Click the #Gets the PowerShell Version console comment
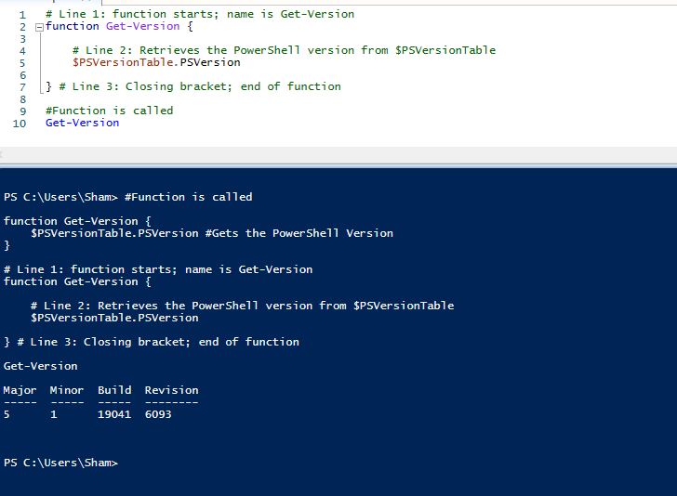Viewport: 677px width, 496px height. 299,233
